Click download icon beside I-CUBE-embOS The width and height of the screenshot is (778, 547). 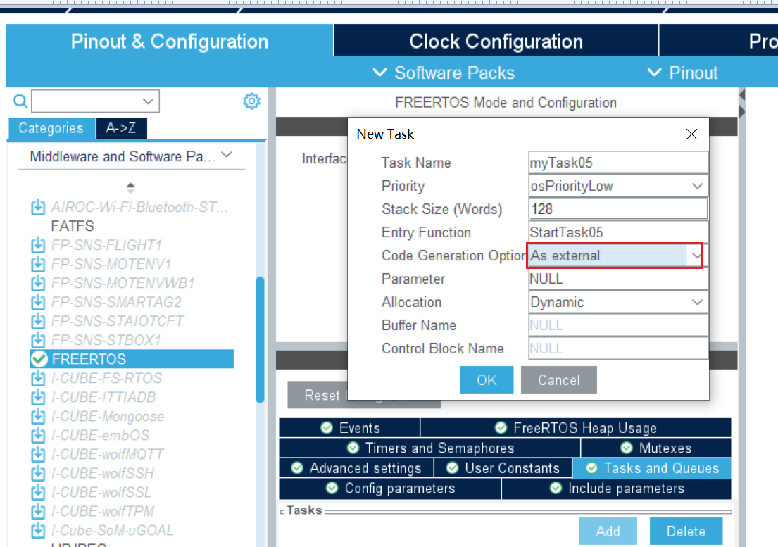point(38,436)
